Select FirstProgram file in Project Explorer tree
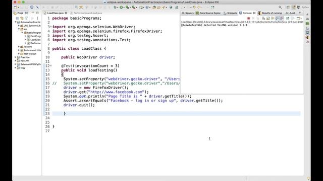 [34, 36]
